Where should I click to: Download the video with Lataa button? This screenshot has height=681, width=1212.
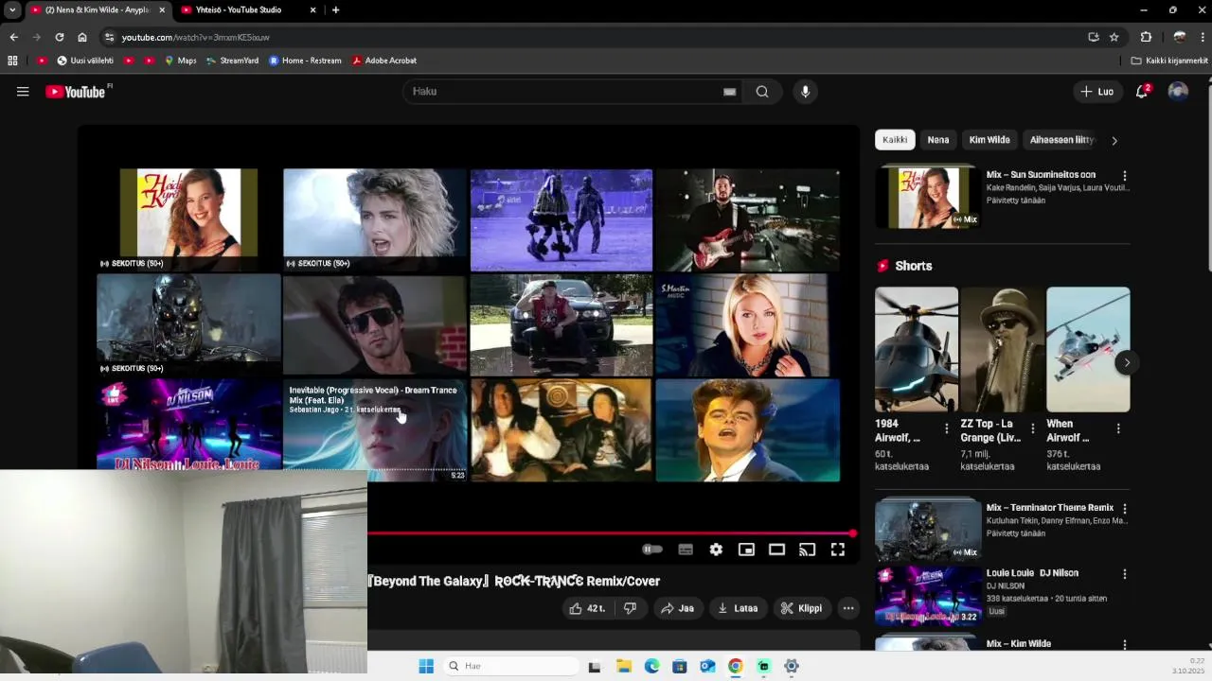point(738,608)
